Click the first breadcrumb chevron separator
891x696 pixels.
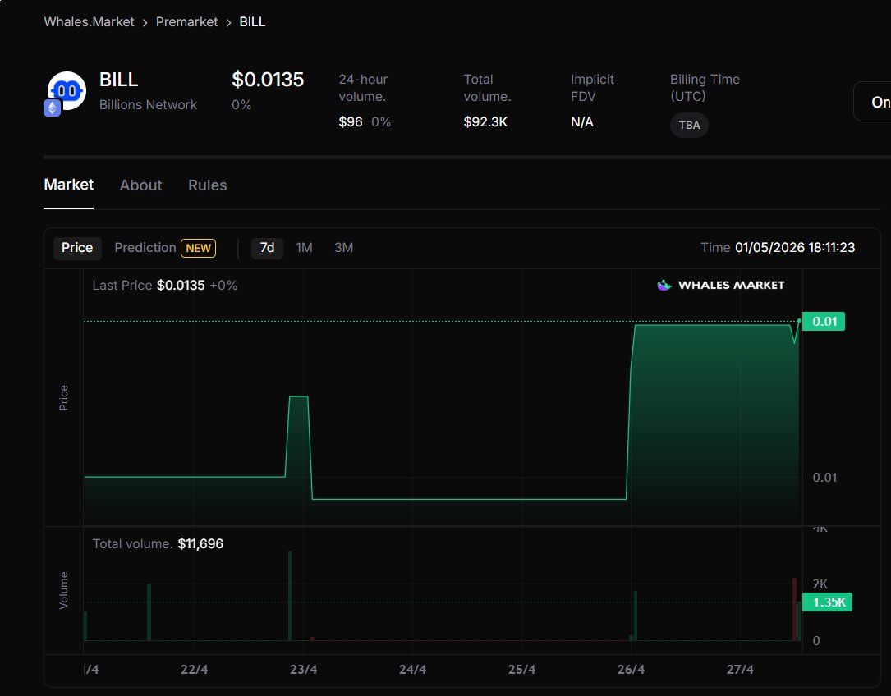tap(145, 23)
